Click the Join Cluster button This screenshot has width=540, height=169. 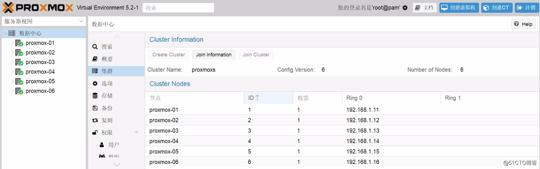pos(256,55)
